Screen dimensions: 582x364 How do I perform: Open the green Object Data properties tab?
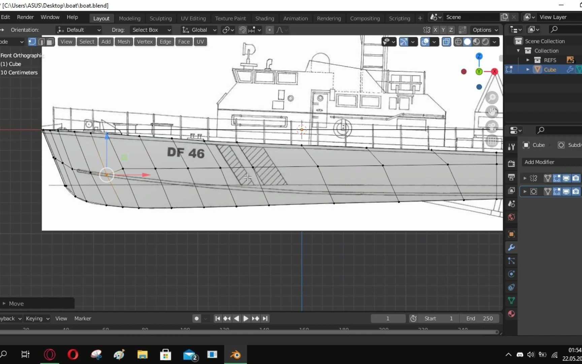click(511, 300)
